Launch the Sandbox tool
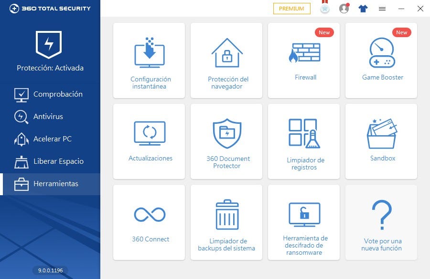 tap(381, 140)
